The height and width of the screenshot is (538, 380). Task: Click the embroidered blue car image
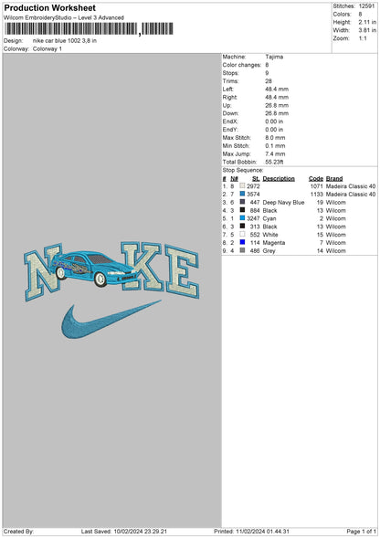click(95, 269)
